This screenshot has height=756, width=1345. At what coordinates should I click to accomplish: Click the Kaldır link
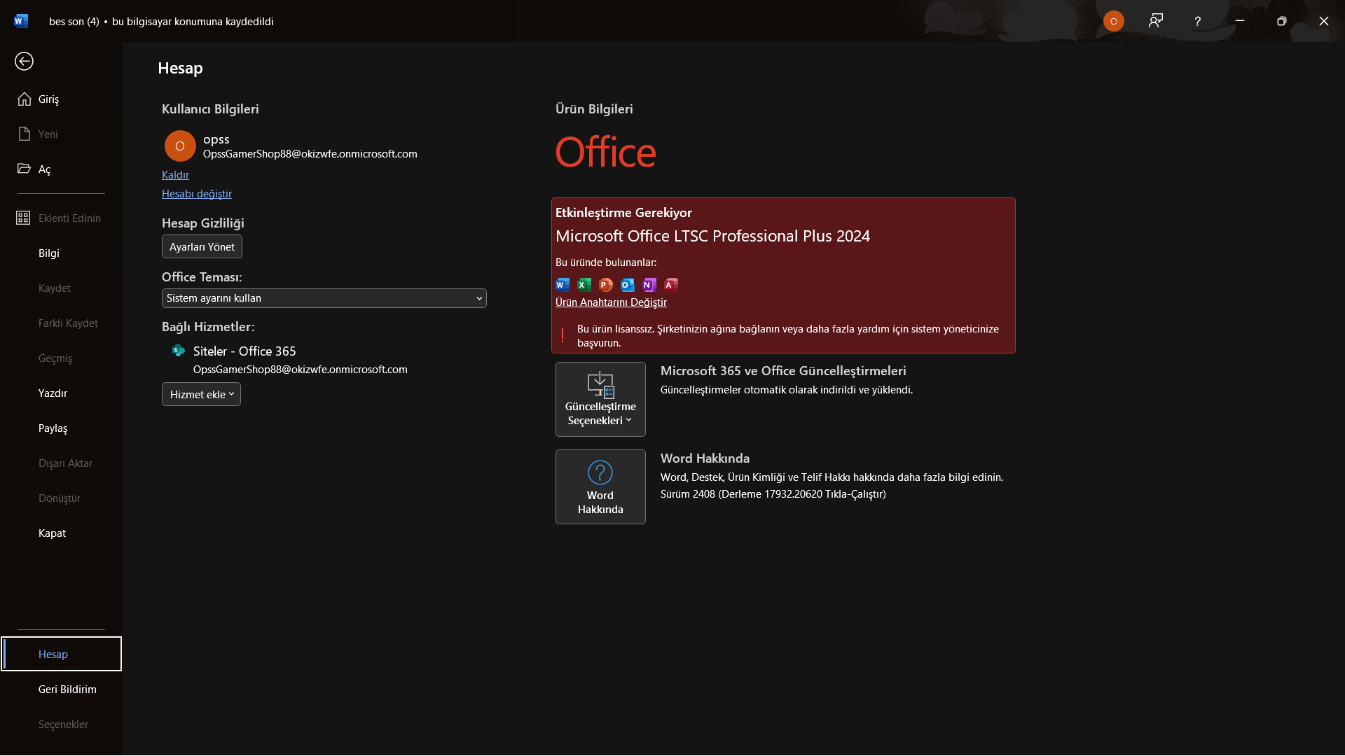point(175,175)
